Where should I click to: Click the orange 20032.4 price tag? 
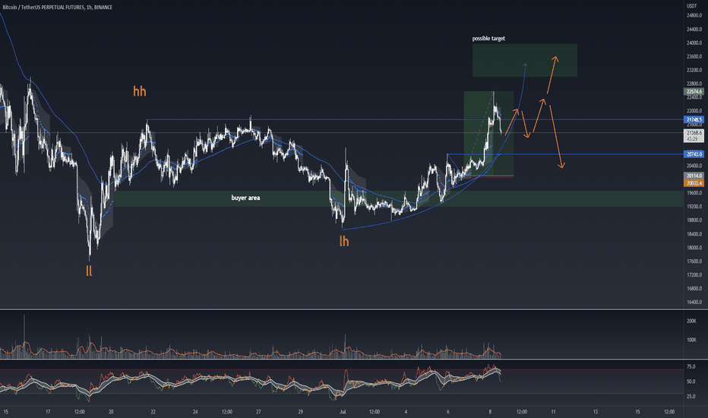(694, 183)
